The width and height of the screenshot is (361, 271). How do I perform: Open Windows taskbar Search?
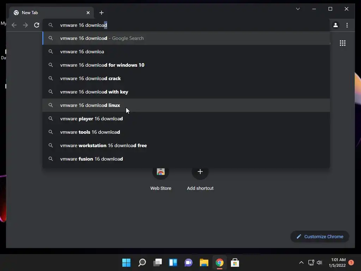click(x=142, y=263)
